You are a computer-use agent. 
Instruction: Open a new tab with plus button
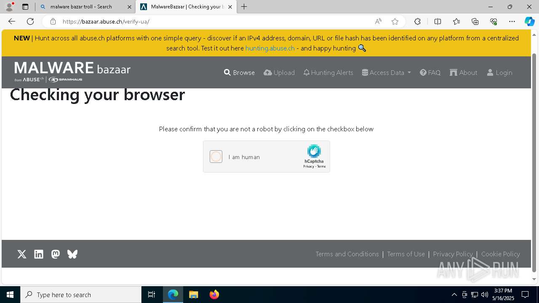coord(244,7)
